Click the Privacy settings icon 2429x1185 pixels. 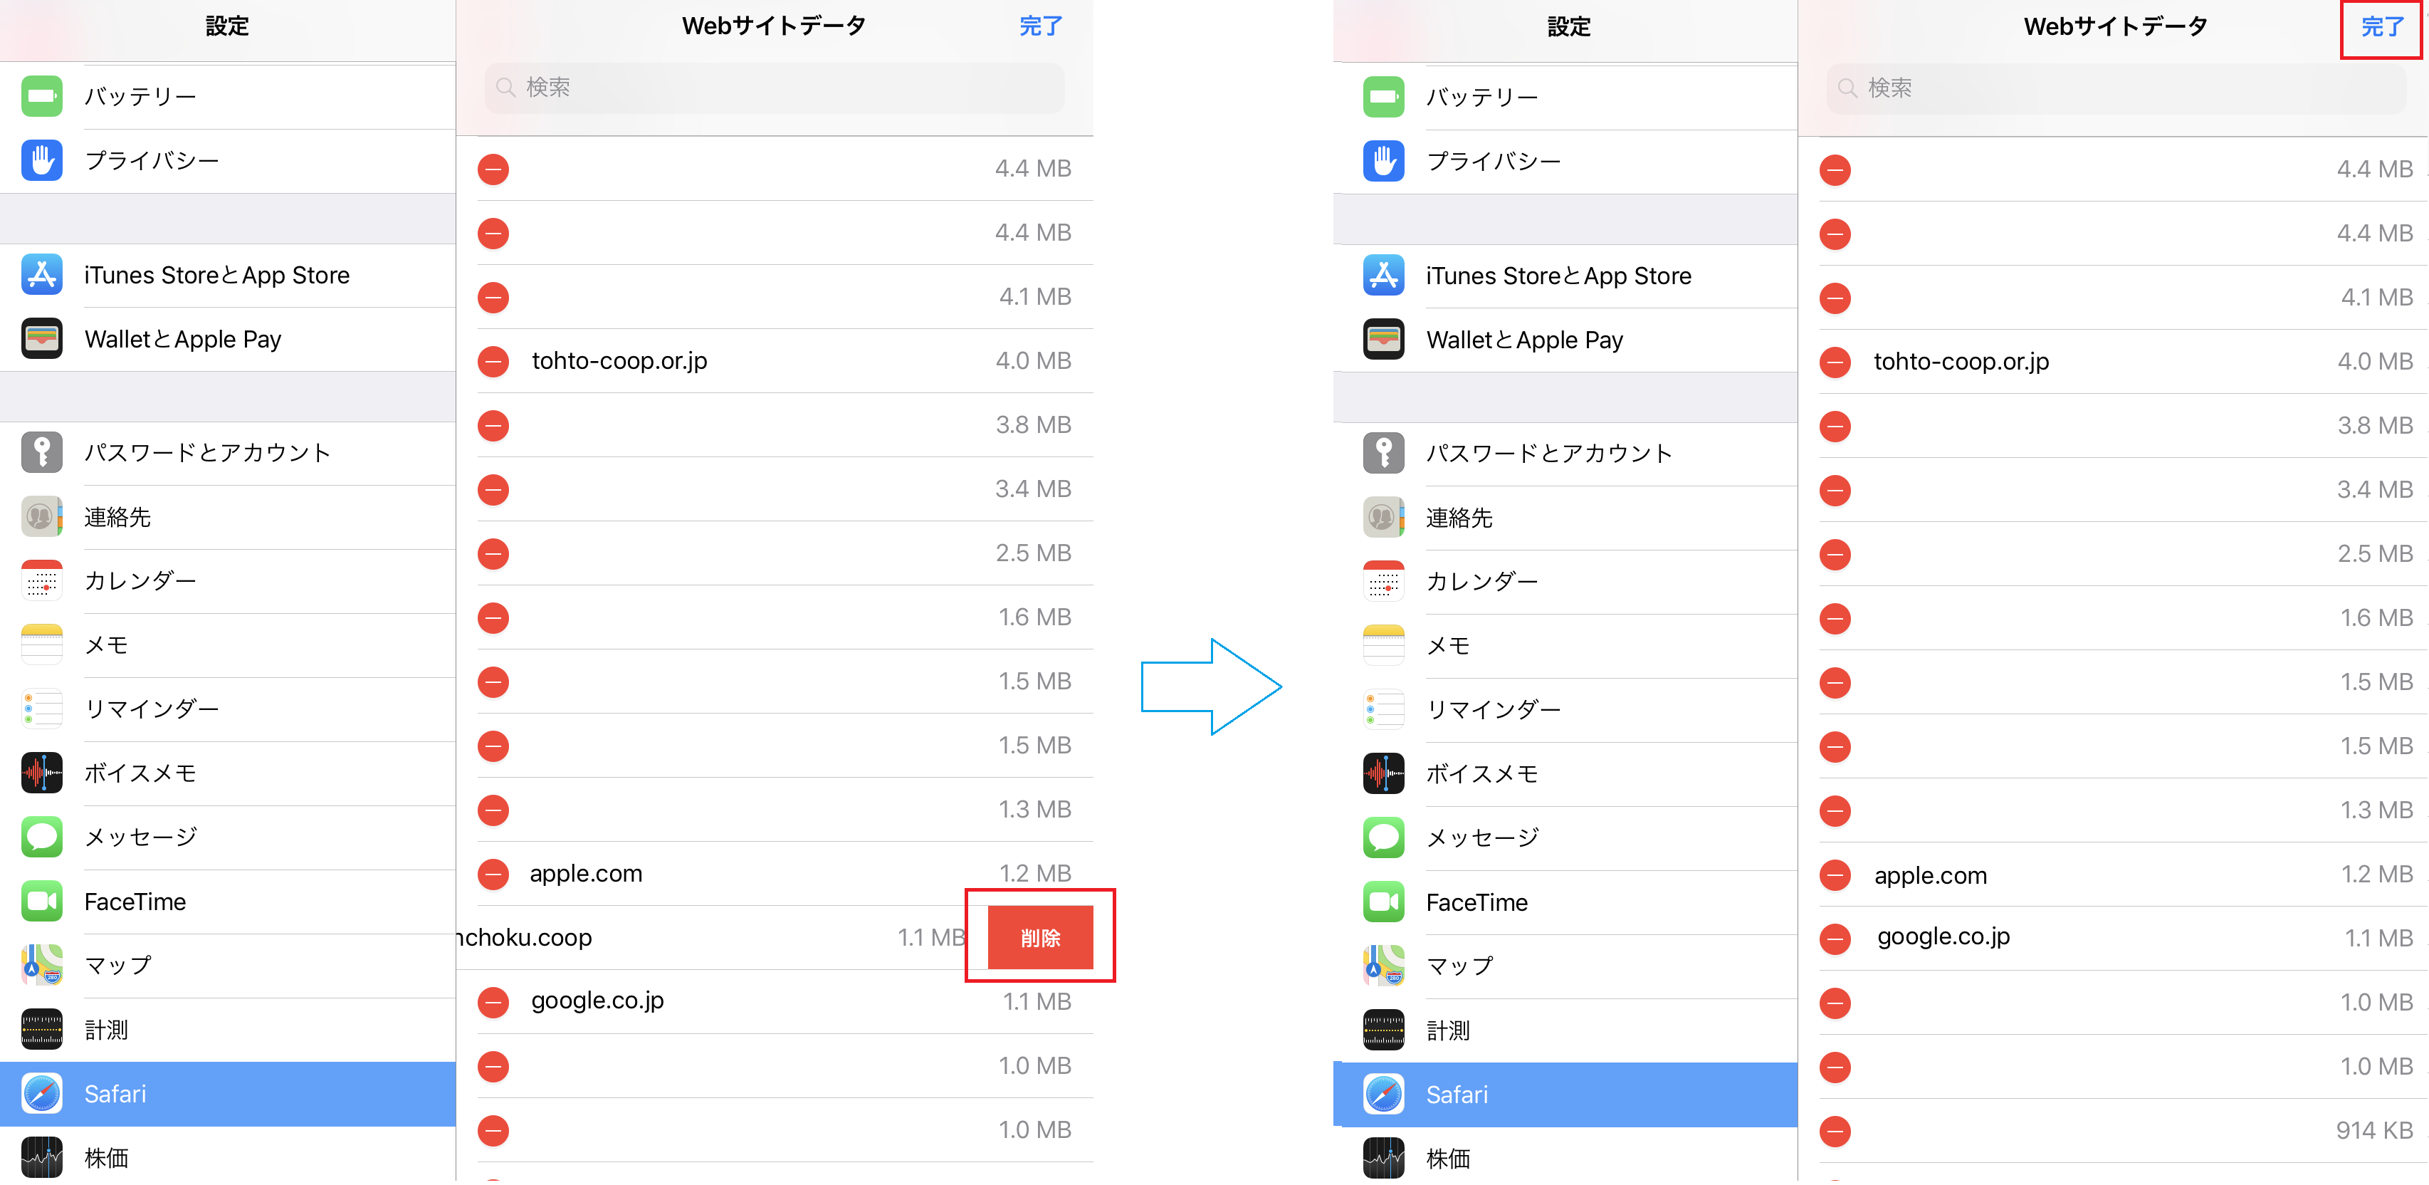[41, 161]
